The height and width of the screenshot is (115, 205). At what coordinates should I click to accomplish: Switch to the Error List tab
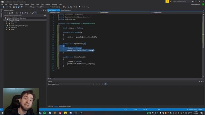tap(50, 106)
